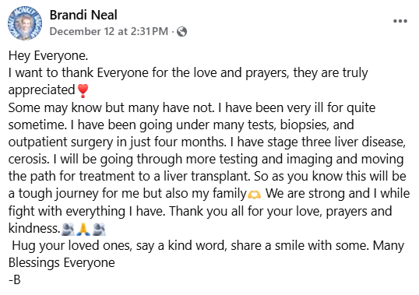
Task: Click the words 'outpatient surgery'
Action: (x=61, y=142)
